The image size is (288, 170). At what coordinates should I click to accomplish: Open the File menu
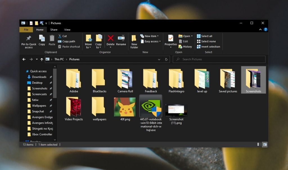(26, 29)
